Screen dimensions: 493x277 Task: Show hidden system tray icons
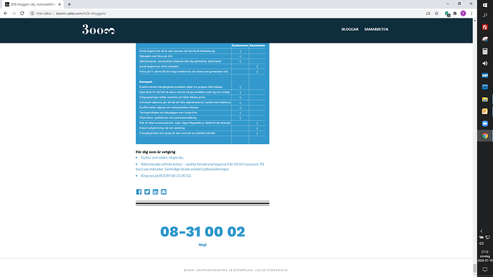pos(482,231)
